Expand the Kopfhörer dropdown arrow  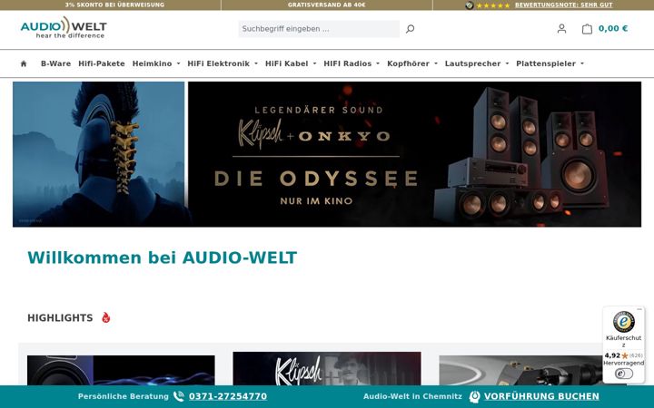point(436,63)
